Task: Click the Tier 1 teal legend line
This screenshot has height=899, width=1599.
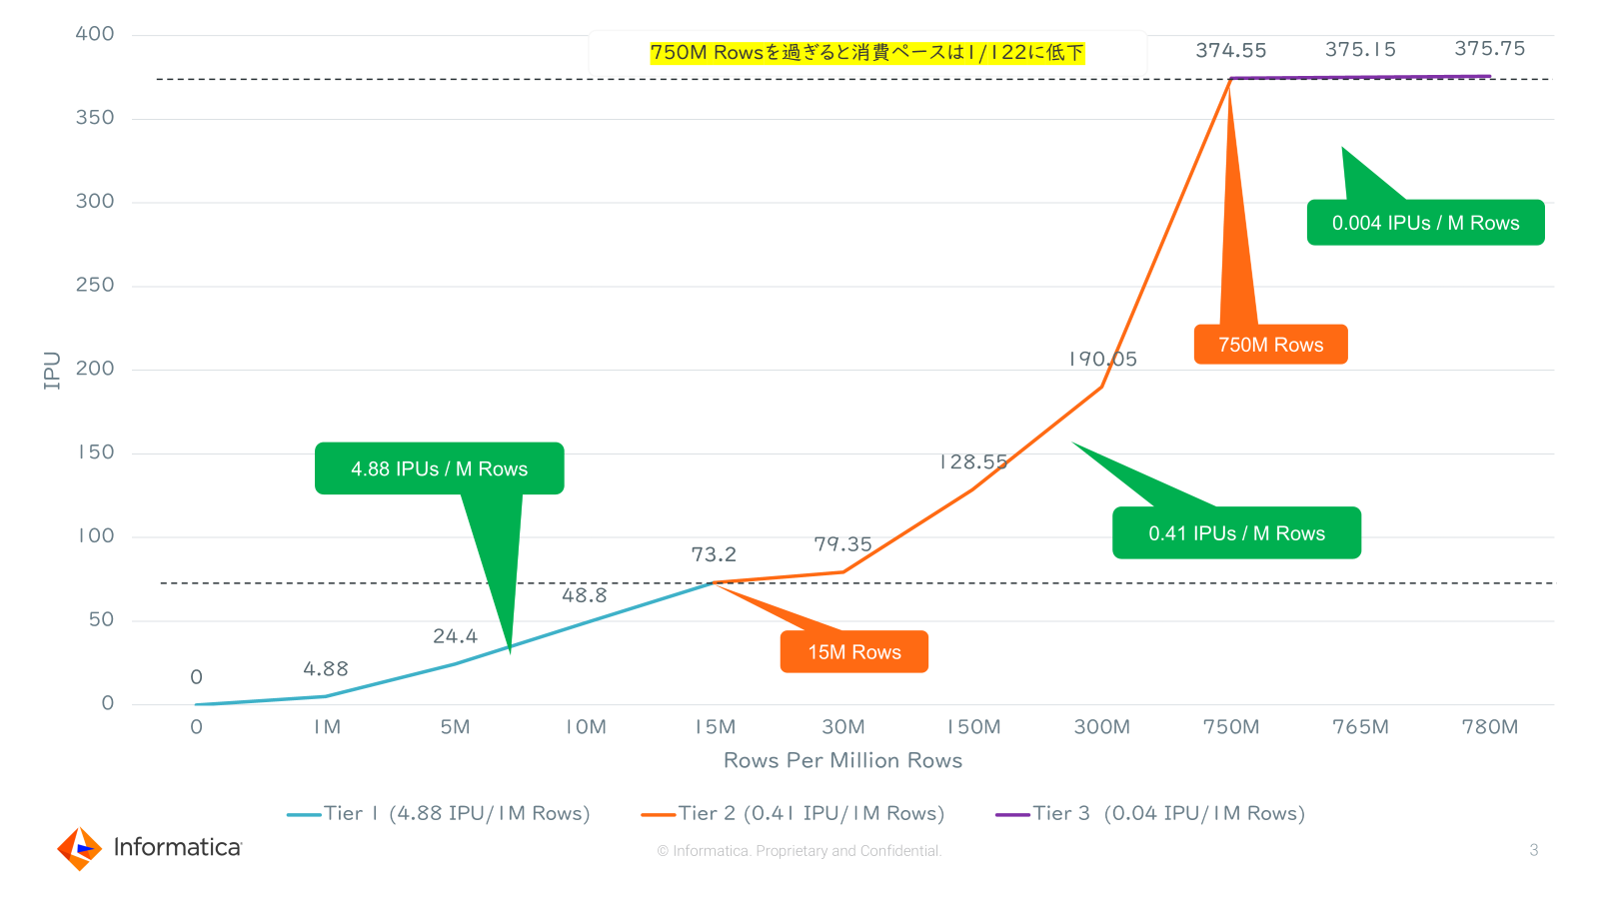Action: click(x=304, y=815)
